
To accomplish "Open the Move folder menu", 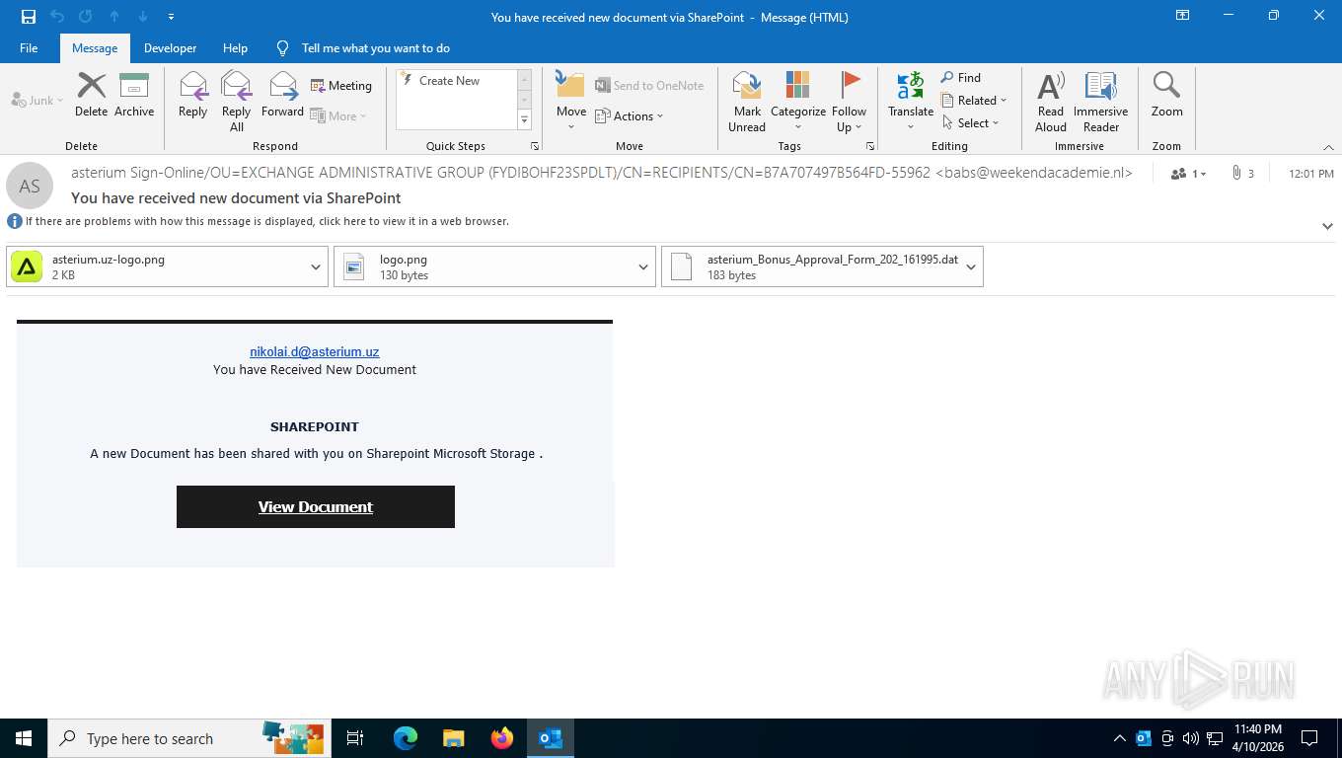I will 571,102.
